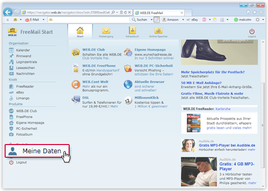Viewport: 268px width, 191px height.
Task: Close the WEB.DE FreeMail browser tab
Action: (x=182, y=13)
